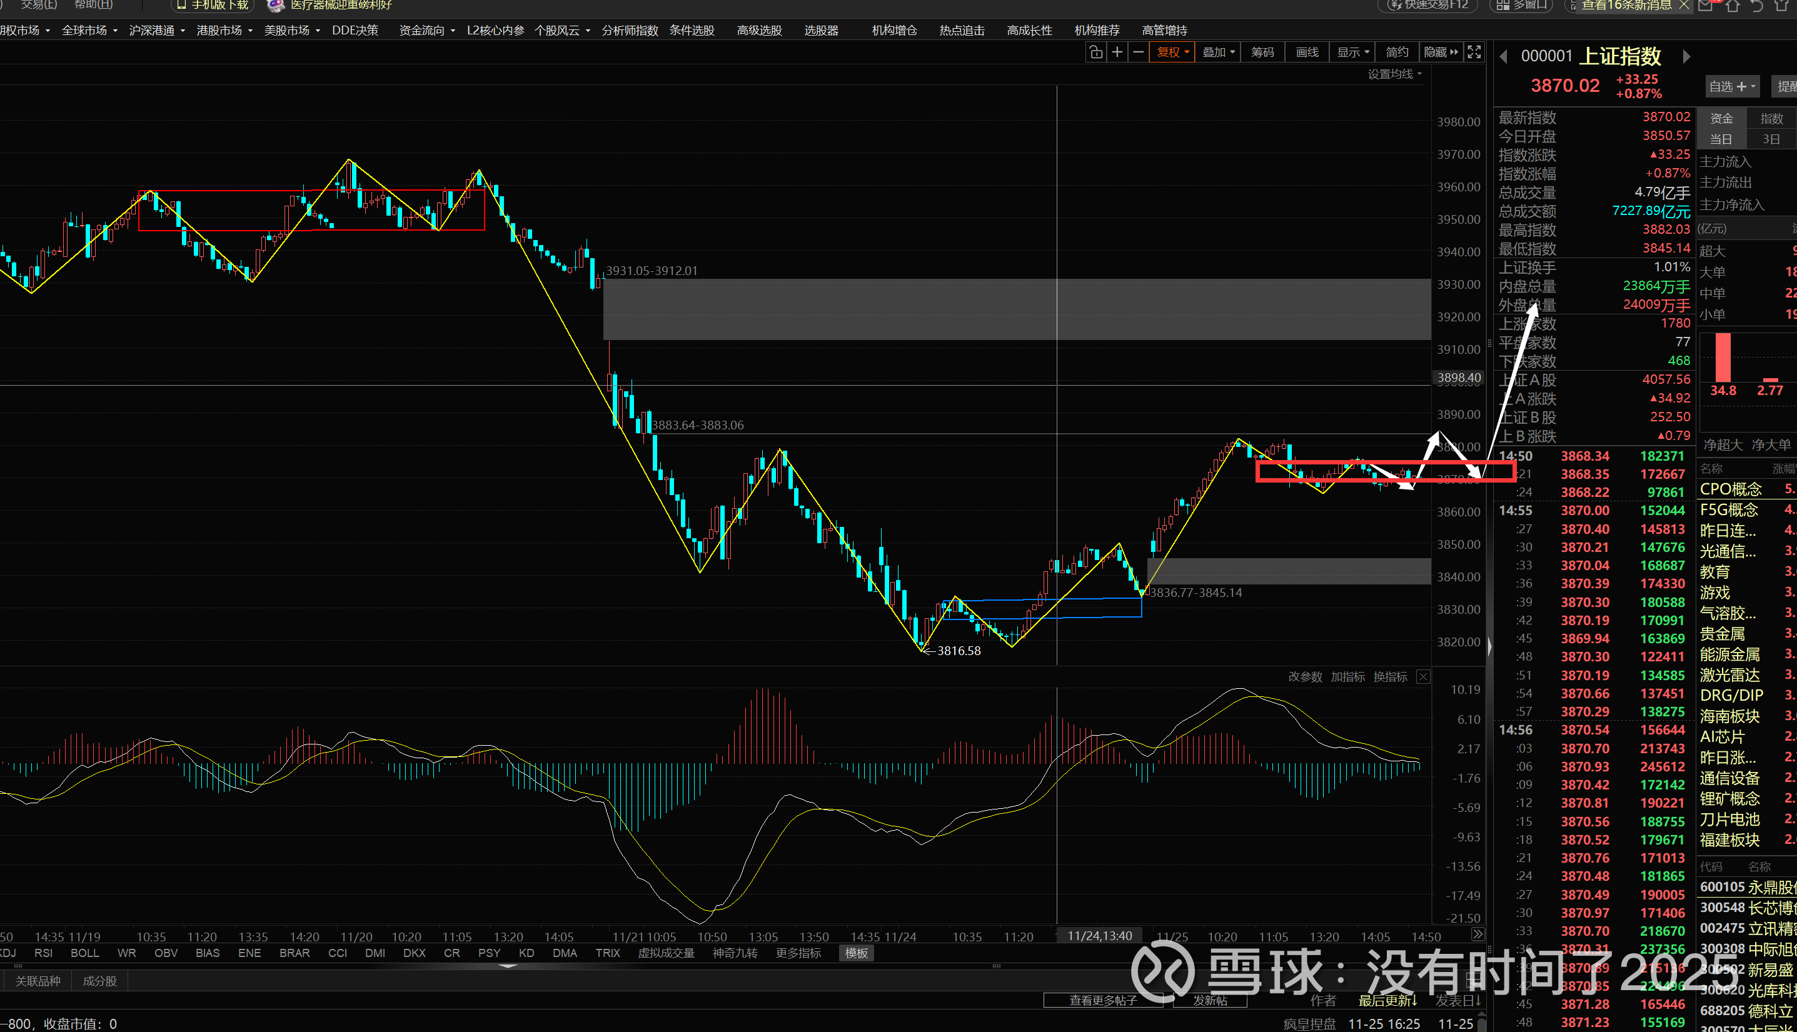This screenshot has width=1797, height=1032.
Task: Expand 叠加 overlay dropdown
Action: [1219, 52]
